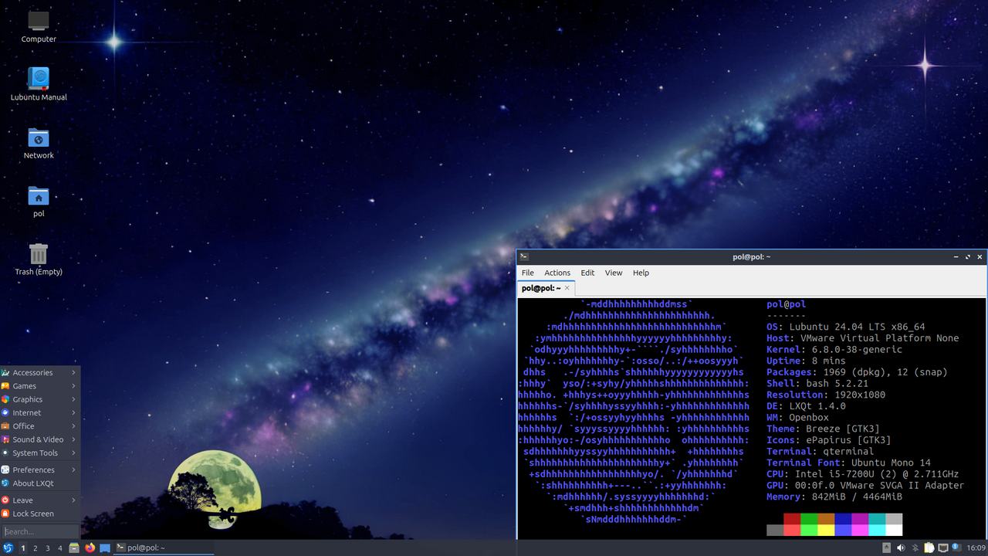Click the terminal icon in the window title bar

click(x=523, y=256)
